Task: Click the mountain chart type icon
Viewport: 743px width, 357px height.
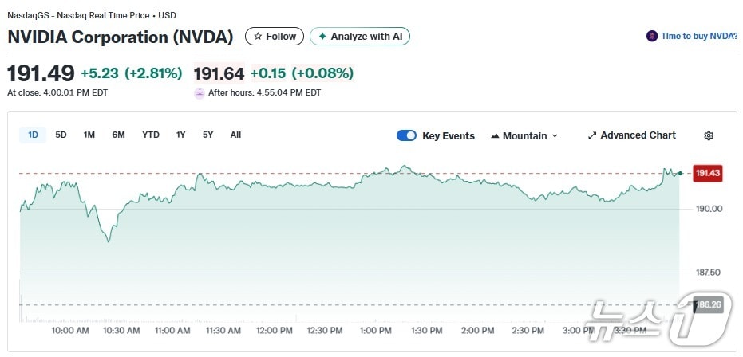Action: [x=495, y=136]
